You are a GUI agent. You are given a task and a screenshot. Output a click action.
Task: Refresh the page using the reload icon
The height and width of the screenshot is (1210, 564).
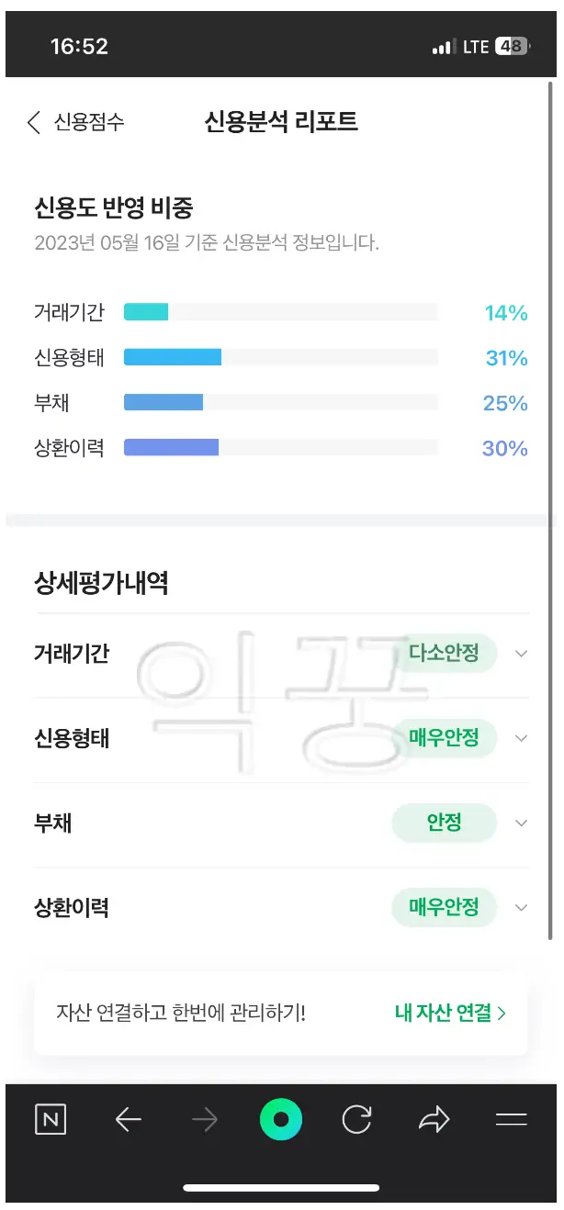point(357,1119)
